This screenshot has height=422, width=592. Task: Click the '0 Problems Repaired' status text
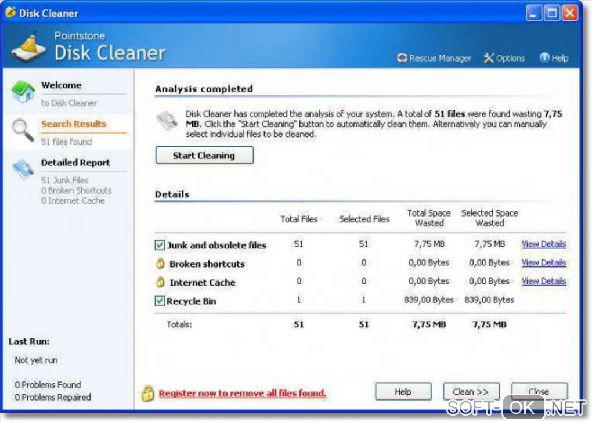click(53, 398)
